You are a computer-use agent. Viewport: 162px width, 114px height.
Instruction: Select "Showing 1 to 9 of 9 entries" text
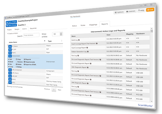click(x=15, y=87)
